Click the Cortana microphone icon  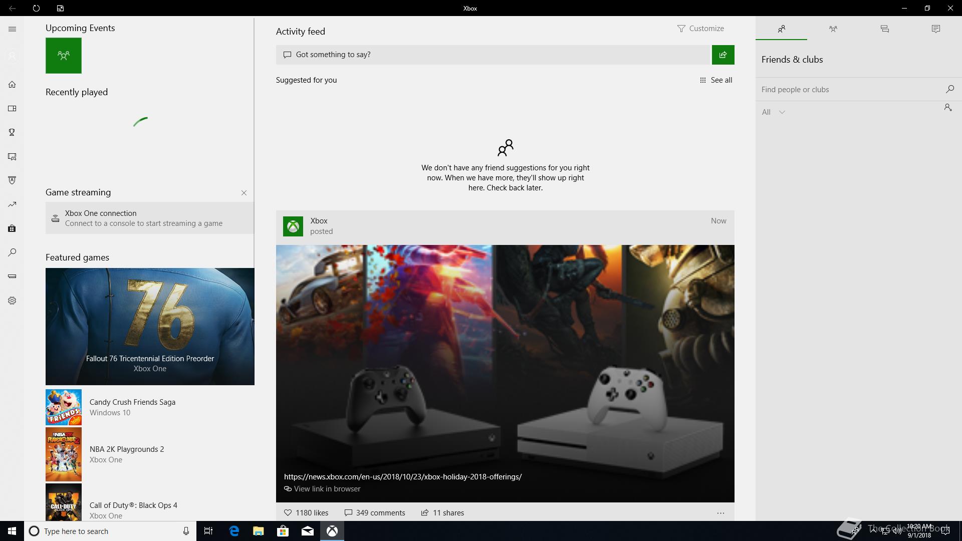(186, 531)
